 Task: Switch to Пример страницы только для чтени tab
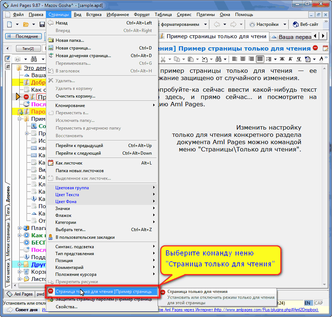213,36
